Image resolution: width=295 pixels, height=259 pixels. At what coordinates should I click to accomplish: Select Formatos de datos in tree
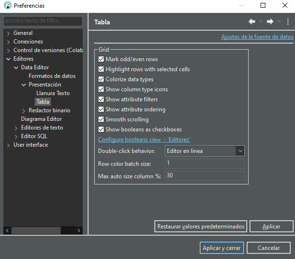click(x=52, y=76)
